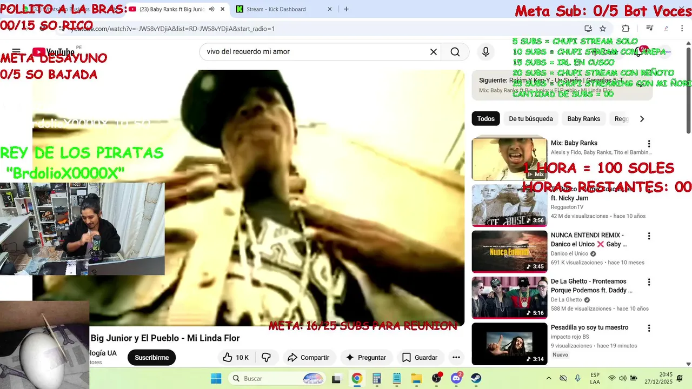Open the Te Busco thumbnail lasting 3:56
Screen dimensions: 692x389
point(509,205)
